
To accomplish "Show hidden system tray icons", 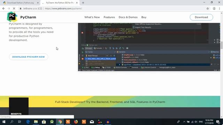I will [184, 122].
